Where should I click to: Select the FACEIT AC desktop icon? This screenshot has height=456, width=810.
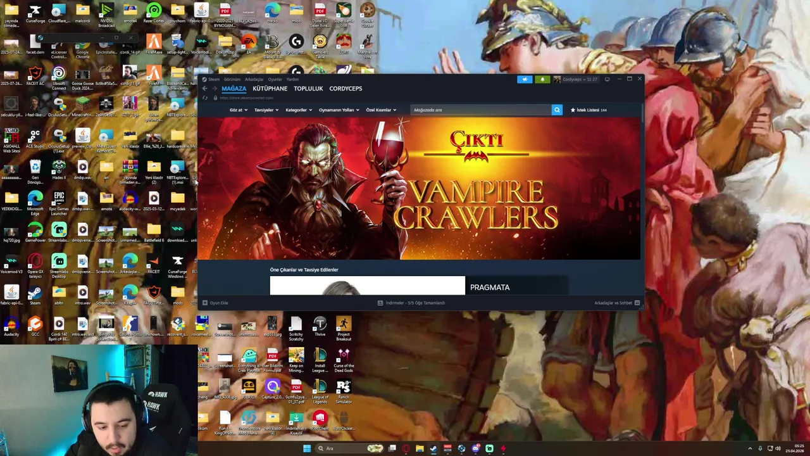[35, 75]
